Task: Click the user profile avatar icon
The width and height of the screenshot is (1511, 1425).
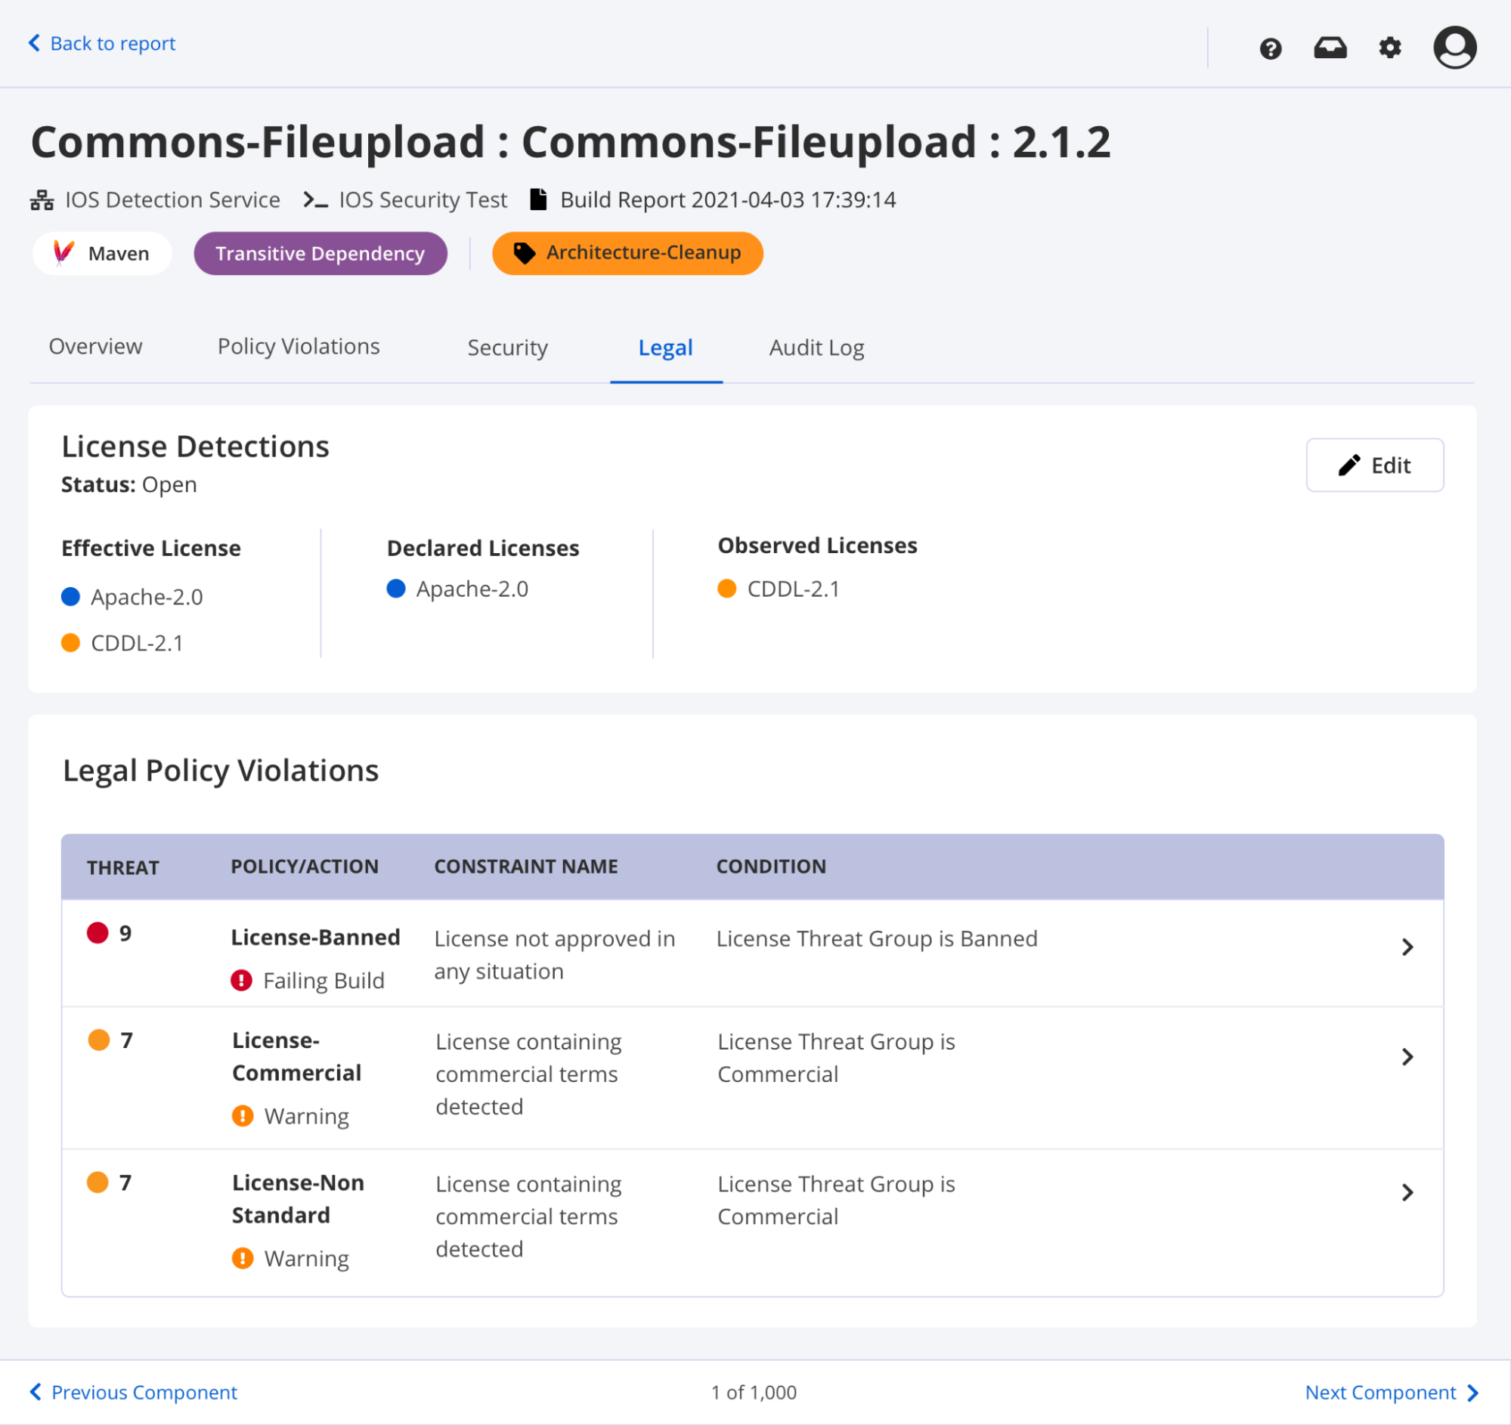Action: pyautogui.click(x=1454, y=48)
